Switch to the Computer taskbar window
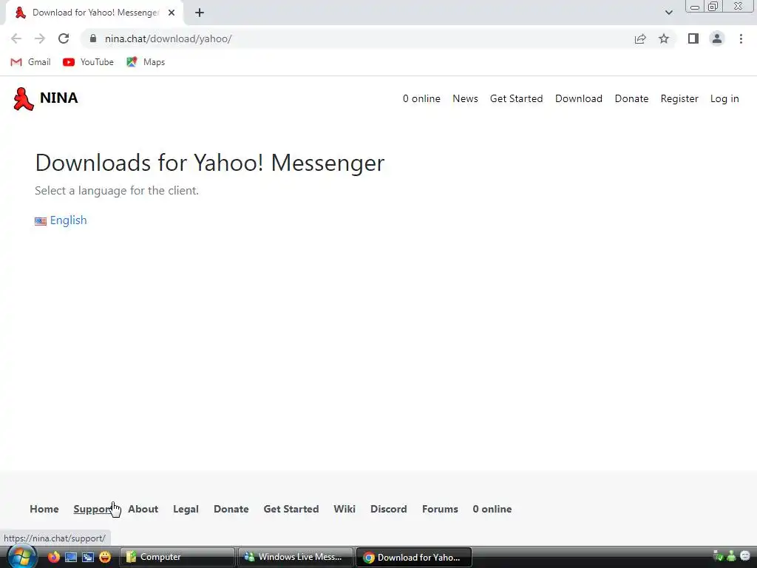Viewport: 757px width, 568px height. [177, 557]
